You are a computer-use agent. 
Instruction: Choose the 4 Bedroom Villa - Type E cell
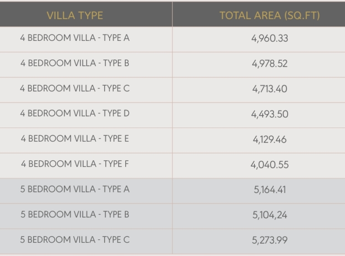coord(75,139)
